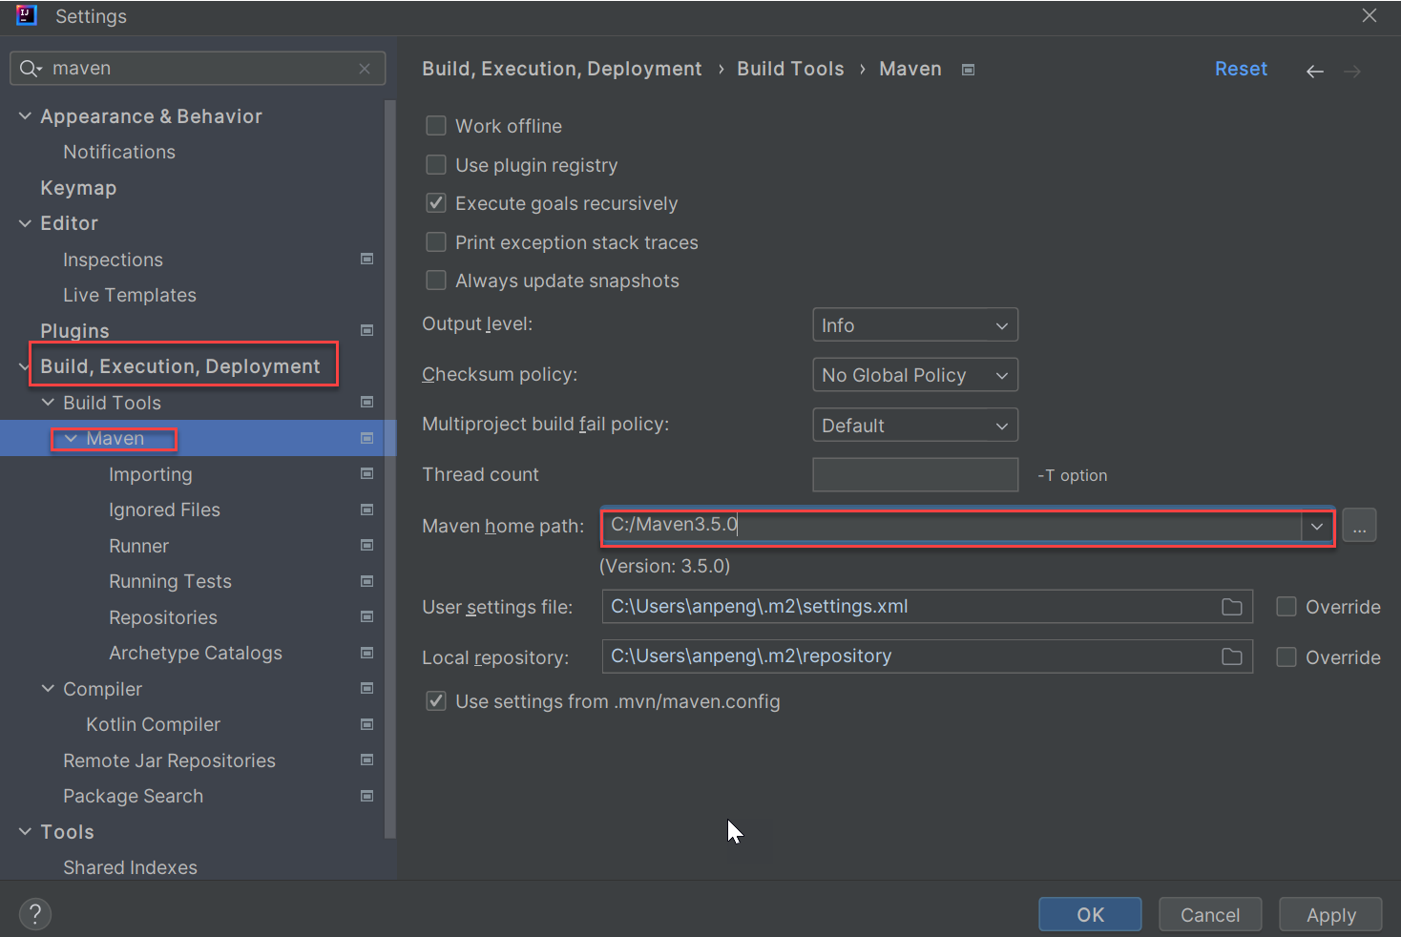Screen dimensions: 1401x937
Task: Open Importing under Maven
Action: click(151, 474)
